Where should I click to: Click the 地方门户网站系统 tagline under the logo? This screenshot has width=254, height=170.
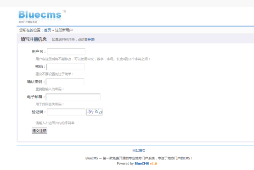28,22
